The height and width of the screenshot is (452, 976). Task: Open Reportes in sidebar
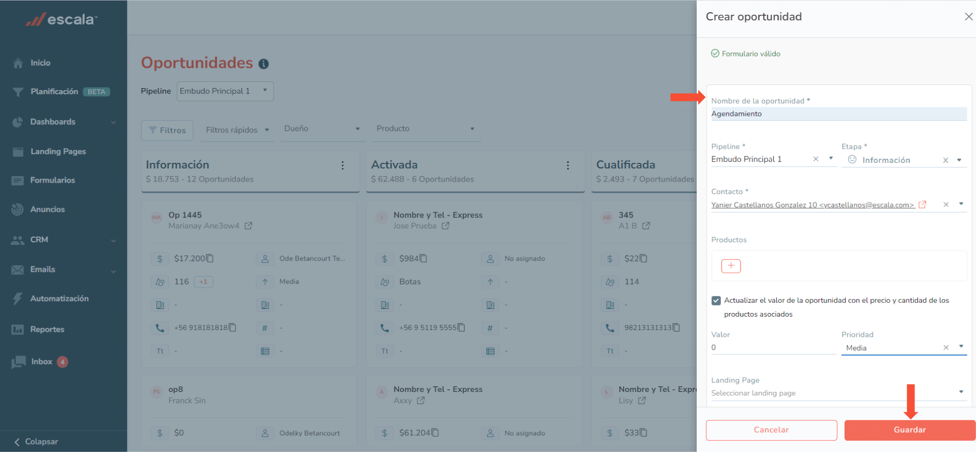47,329
